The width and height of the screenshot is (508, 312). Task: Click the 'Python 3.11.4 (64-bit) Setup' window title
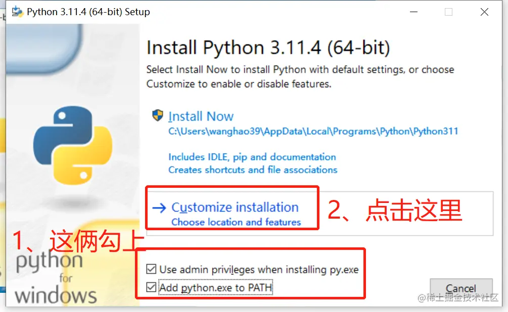click(x=88, y=12)
